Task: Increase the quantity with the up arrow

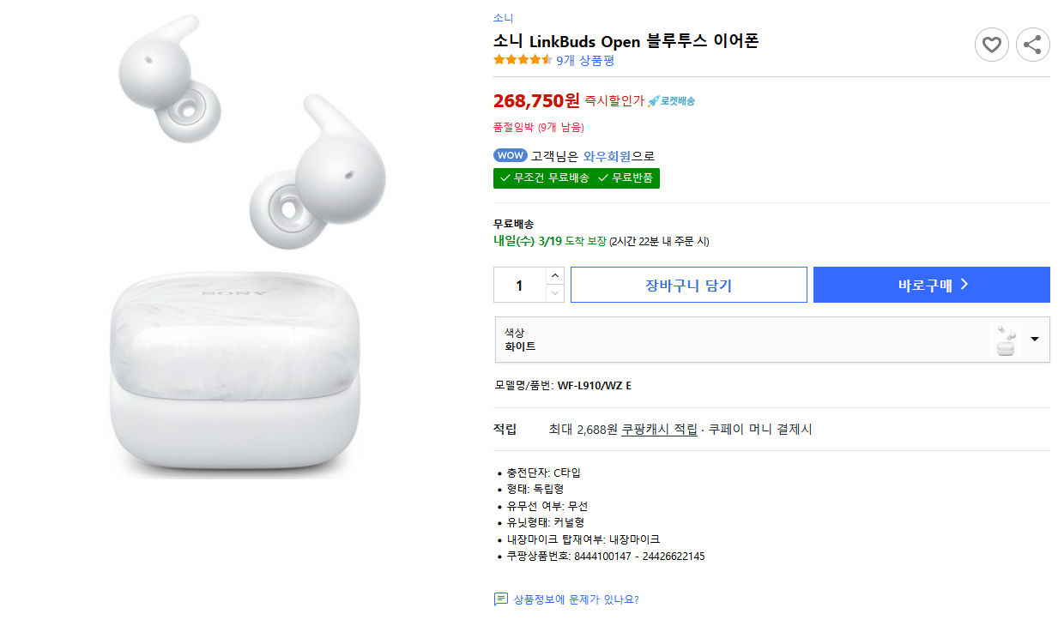Action: coord(555,275)
